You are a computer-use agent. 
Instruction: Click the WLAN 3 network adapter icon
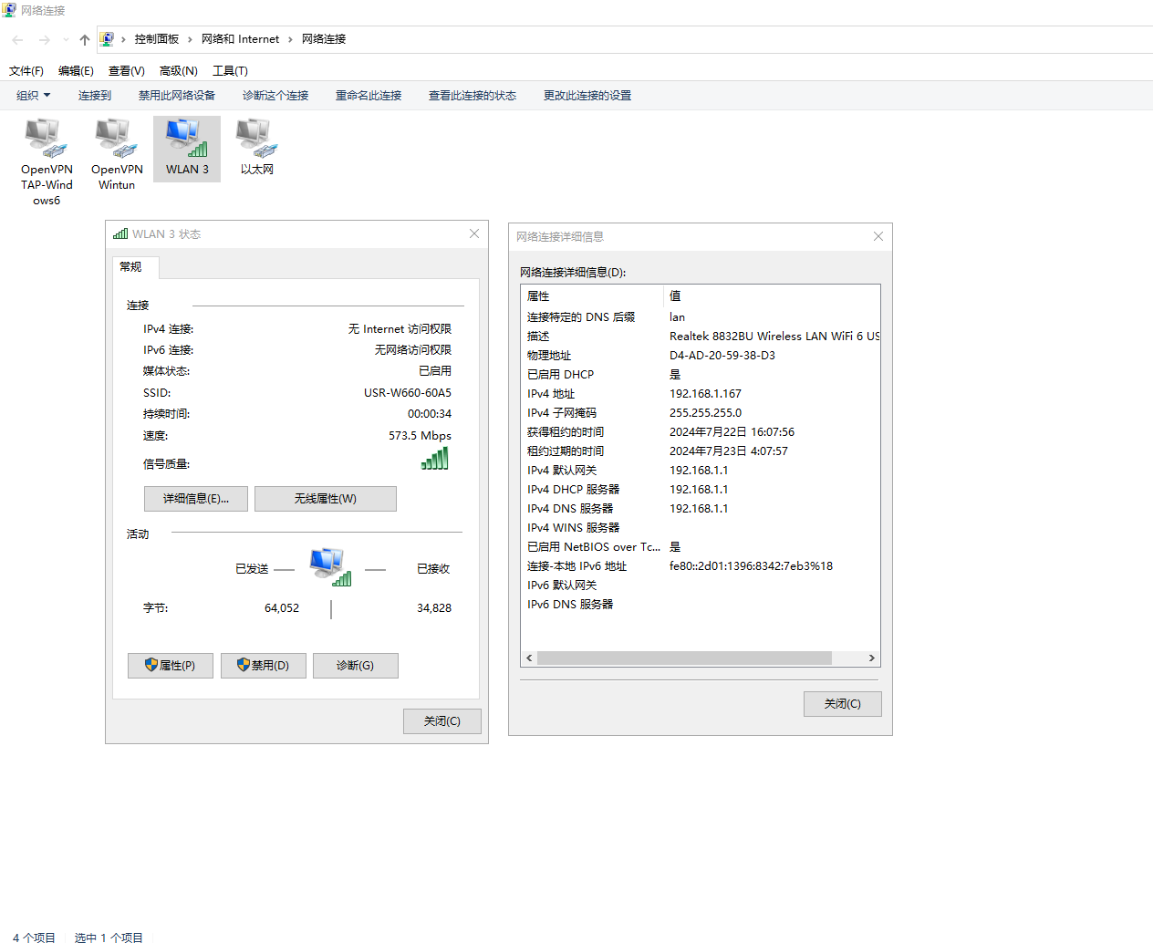(187, 139)
